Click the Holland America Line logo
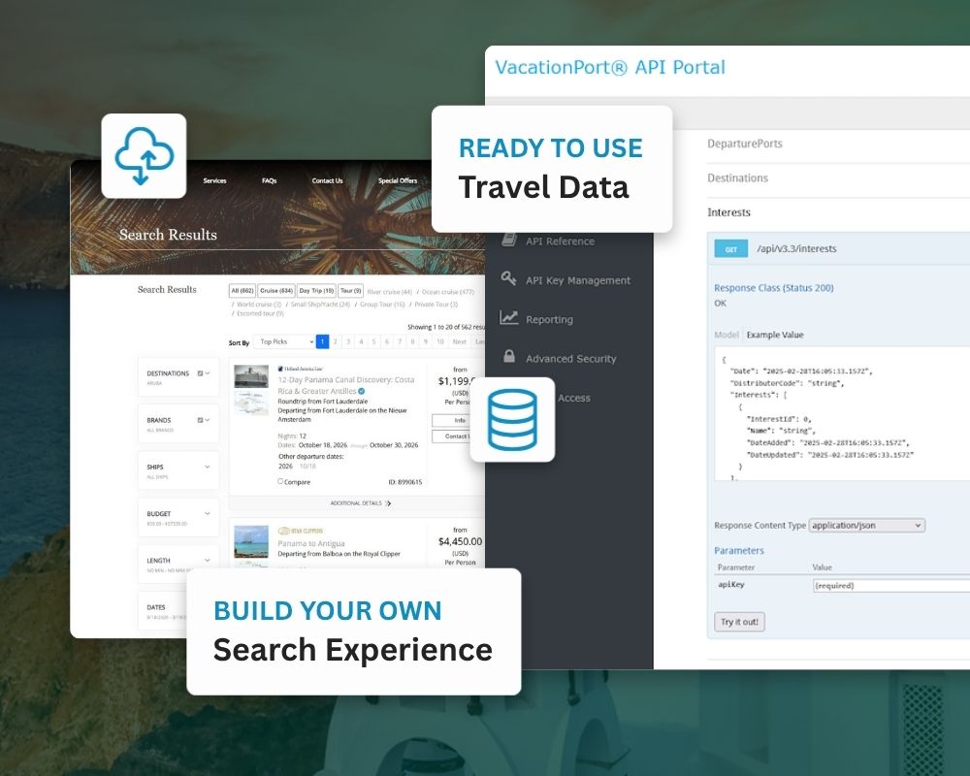 (301, 369)
